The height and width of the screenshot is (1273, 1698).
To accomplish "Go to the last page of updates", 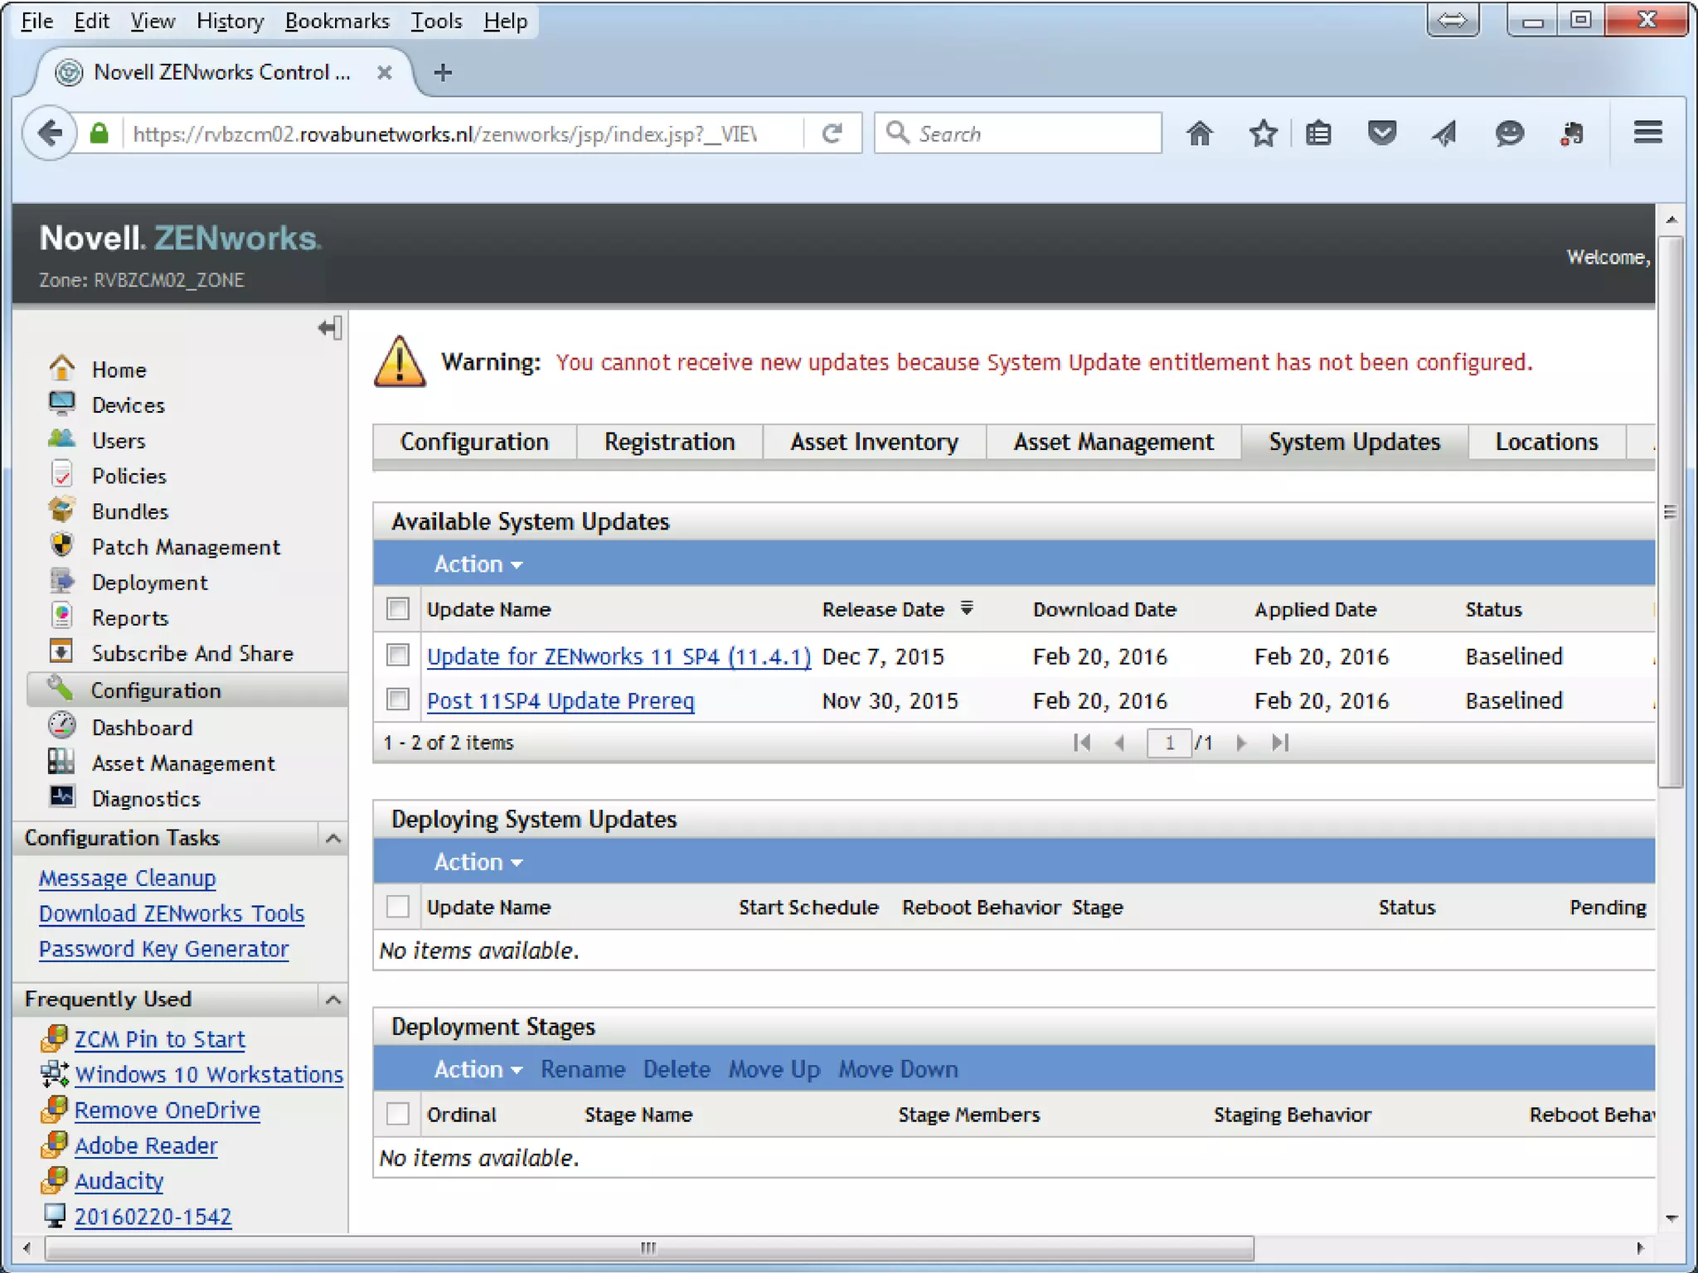I will (x=1280, y=743).
